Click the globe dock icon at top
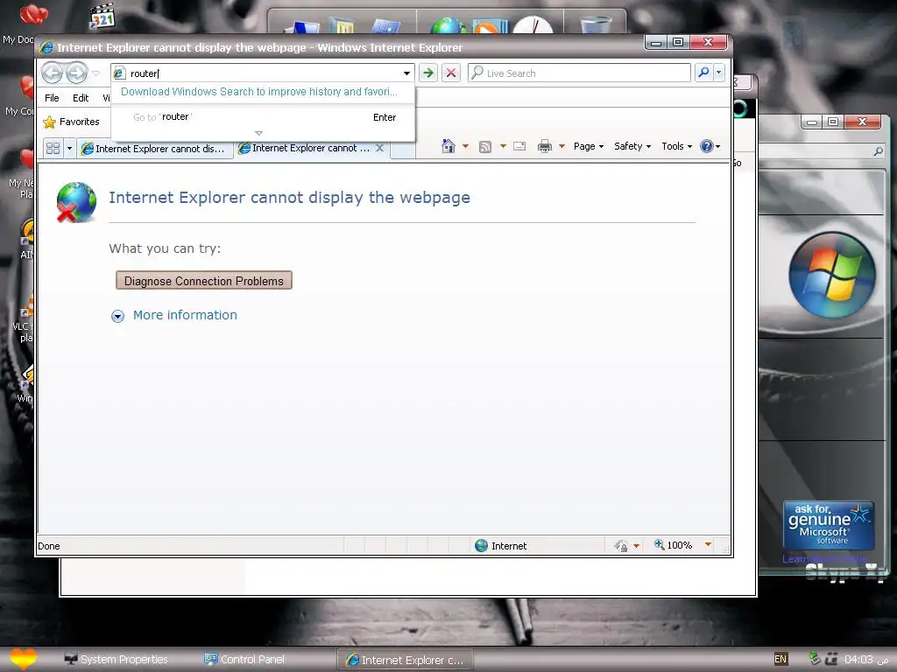897x672 pixels. click(x=449, y=25)
